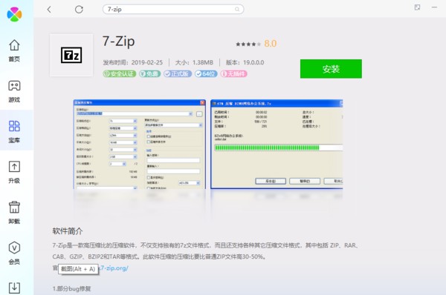Open the compression progress screenshot thumbnail

click(277, 144)
